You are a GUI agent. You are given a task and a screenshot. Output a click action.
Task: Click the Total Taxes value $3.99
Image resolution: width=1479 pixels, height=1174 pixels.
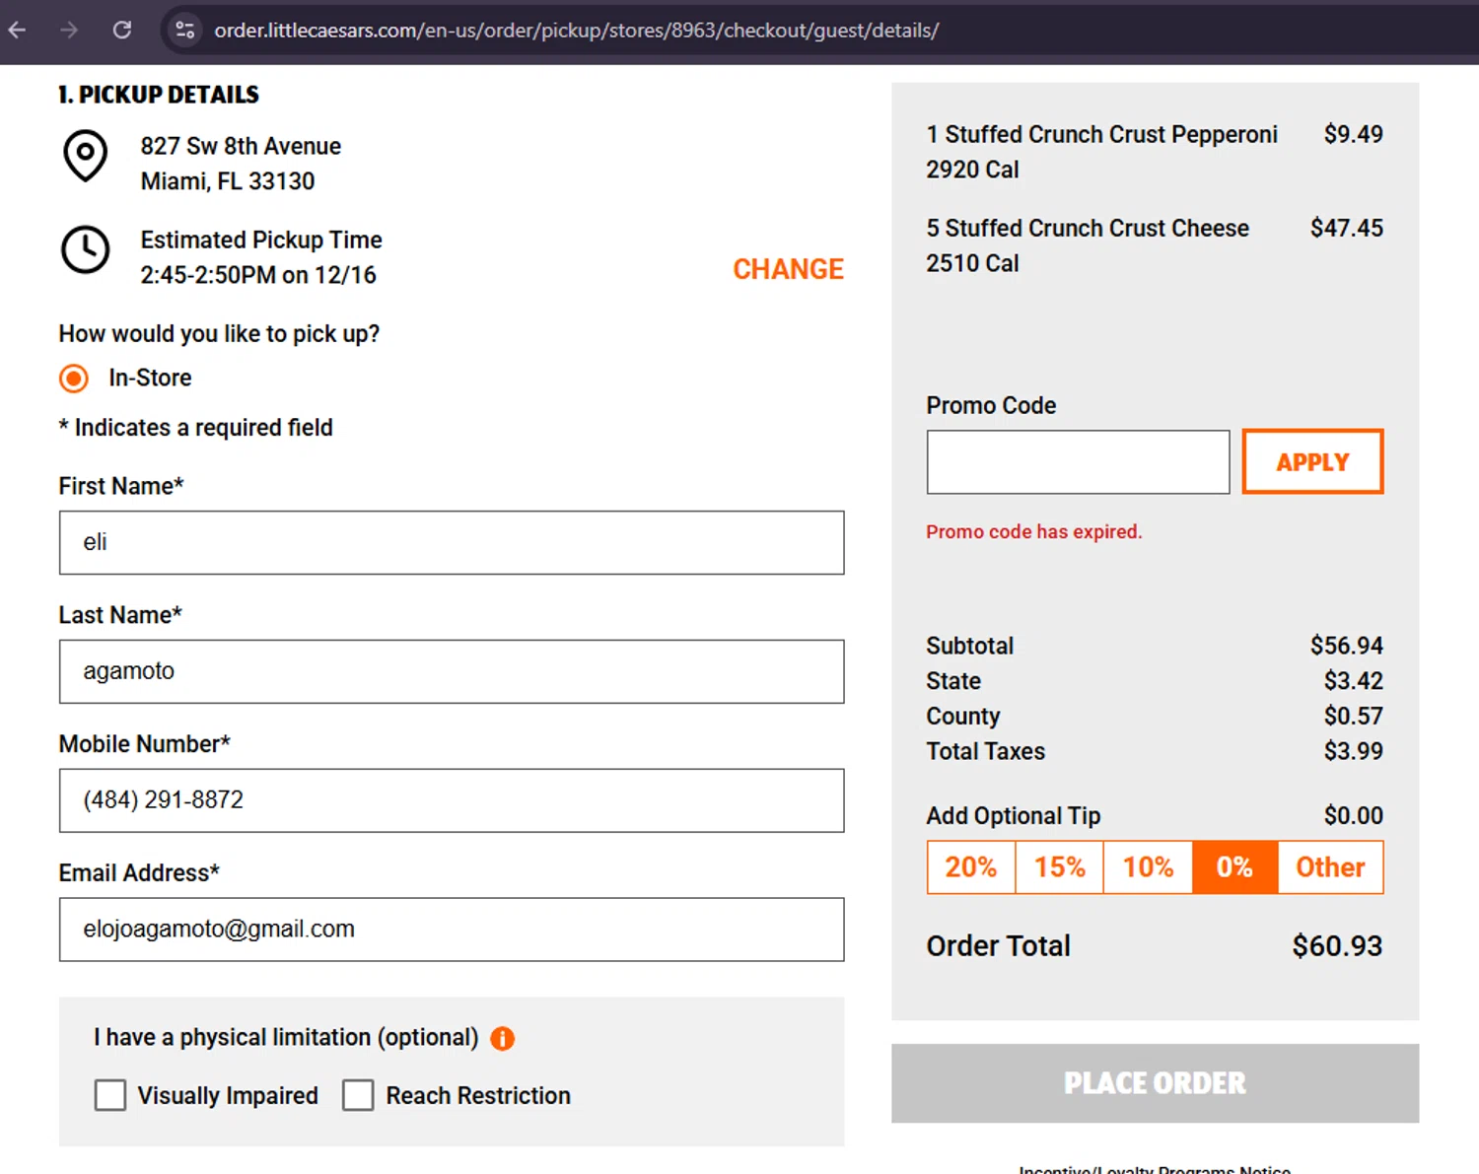coord(1353,751)
